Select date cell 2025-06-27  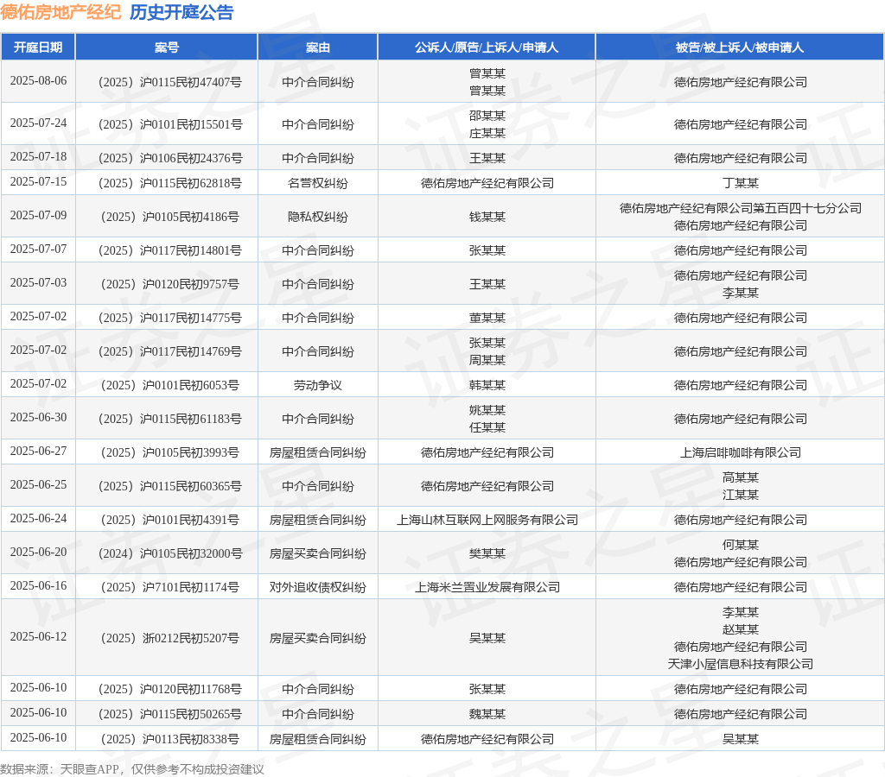pyautogui.click(x=38, y=451)
